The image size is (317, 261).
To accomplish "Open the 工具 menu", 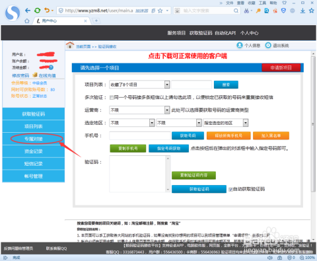I will [x=262, y=3].
